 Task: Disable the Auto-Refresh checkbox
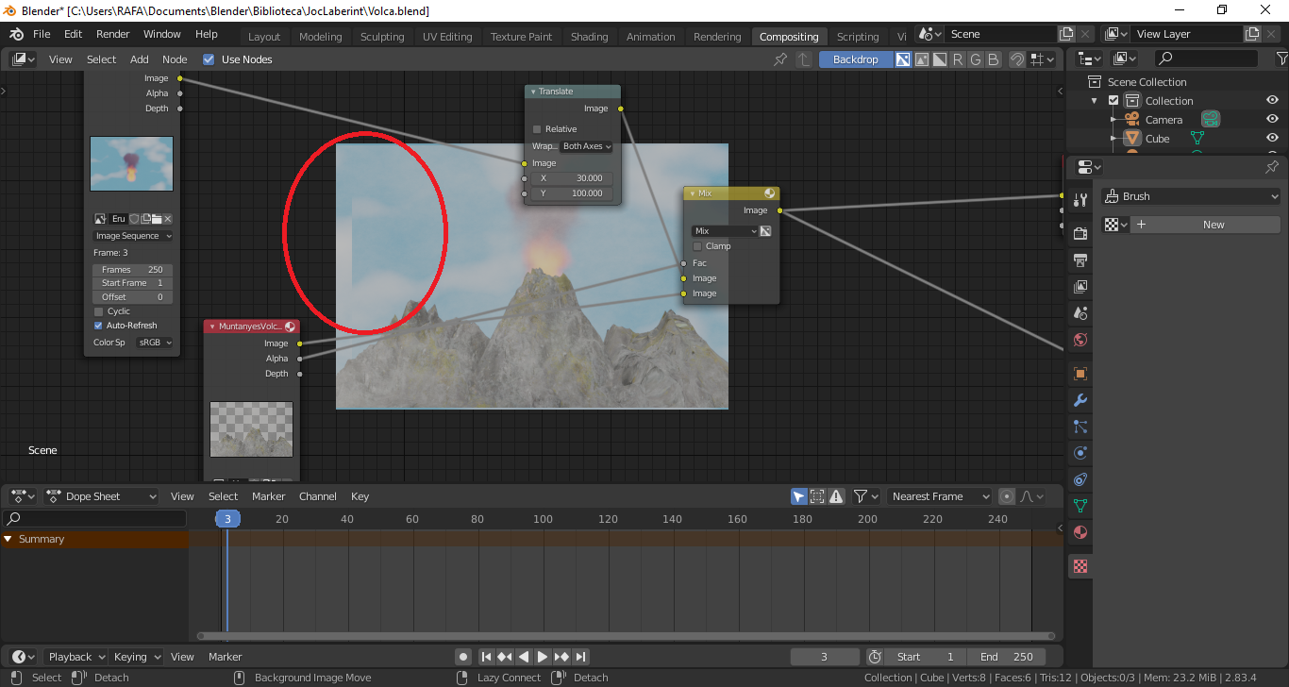click(x=98, y=326)
